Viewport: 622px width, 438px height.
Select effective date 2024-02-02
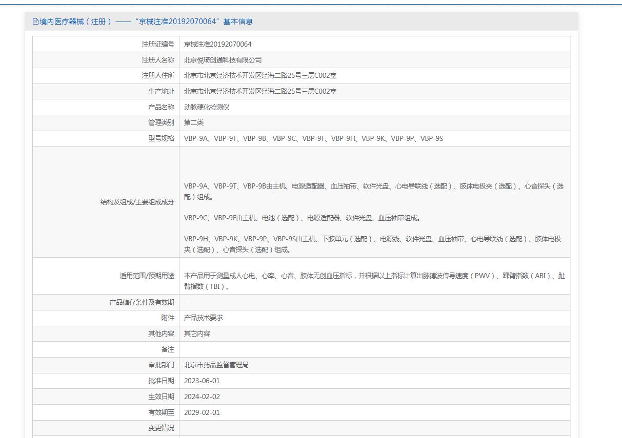point(202,397)
